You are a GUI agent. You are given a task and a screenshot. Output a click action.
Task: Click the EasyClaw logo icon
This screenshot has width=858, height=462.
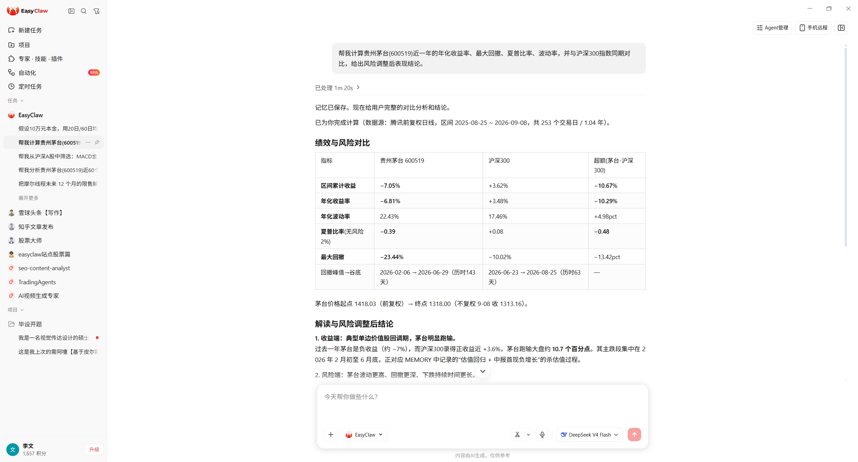point(13,11)
